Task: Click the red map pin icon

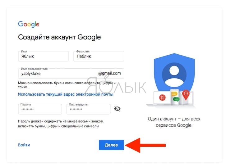Action: pyautogui.click(x=186, y=95)
